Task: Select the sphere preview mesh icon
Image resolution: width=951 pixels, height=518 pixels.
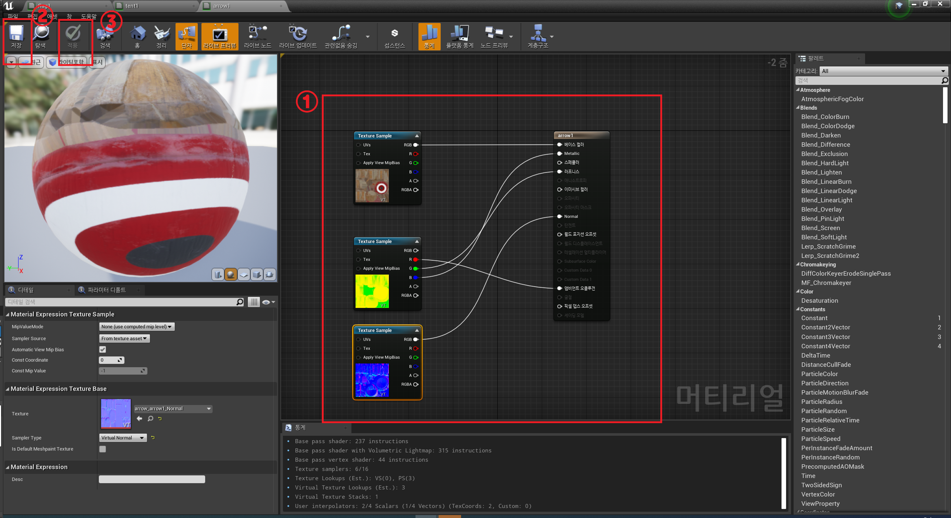Action: [x=231, y=274]
